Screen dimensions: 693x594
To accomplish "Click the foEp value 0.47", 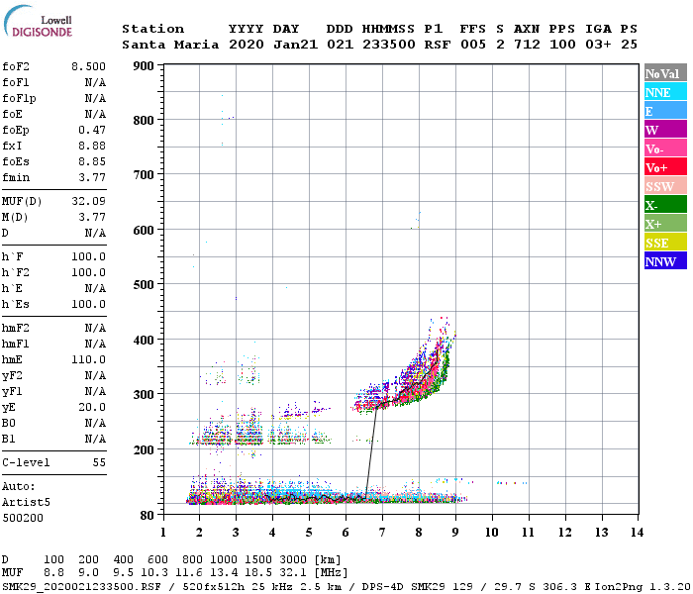I will 92,130.
